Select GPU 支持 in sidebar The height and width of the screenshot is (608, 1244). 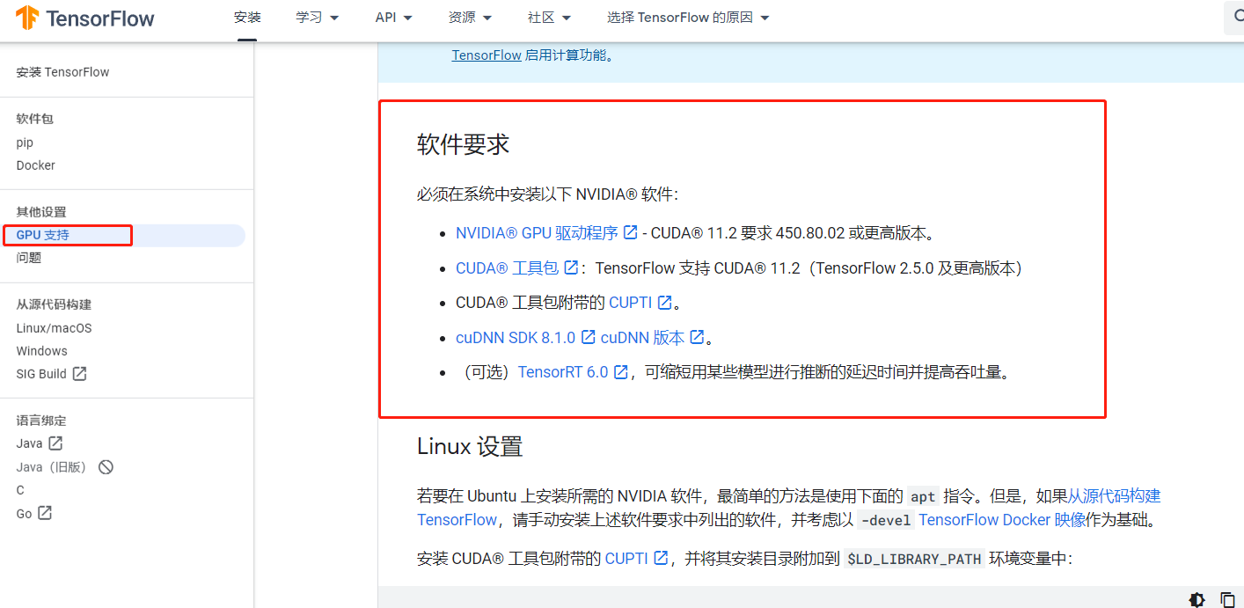pos(42,235)
